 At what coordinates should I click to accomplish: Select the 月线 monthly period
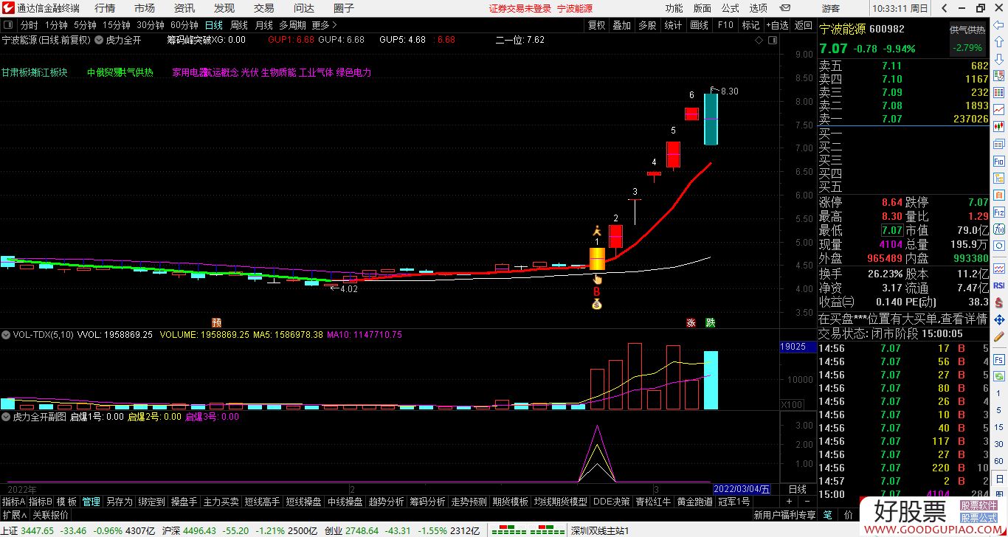pyautogui.click(x=264, y=25)
